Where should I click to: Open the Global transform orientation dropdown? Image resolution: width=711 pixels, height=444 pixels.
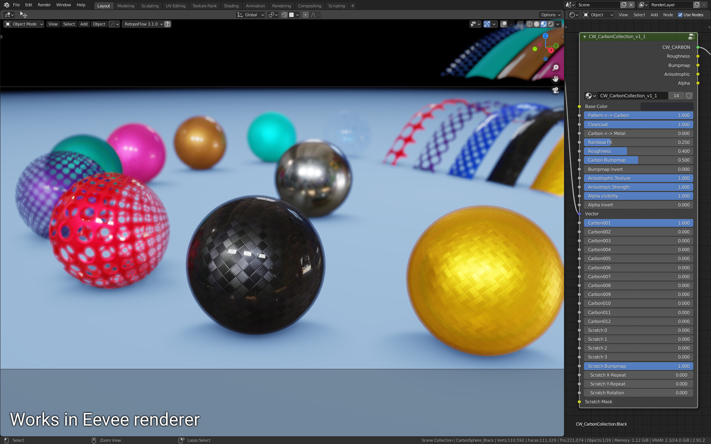[250, 15]
